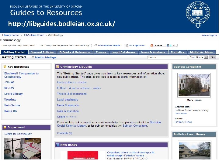The image size is (219, 164).
Task: Follow the News & analysis link in the guide
Action: point(68,105)
